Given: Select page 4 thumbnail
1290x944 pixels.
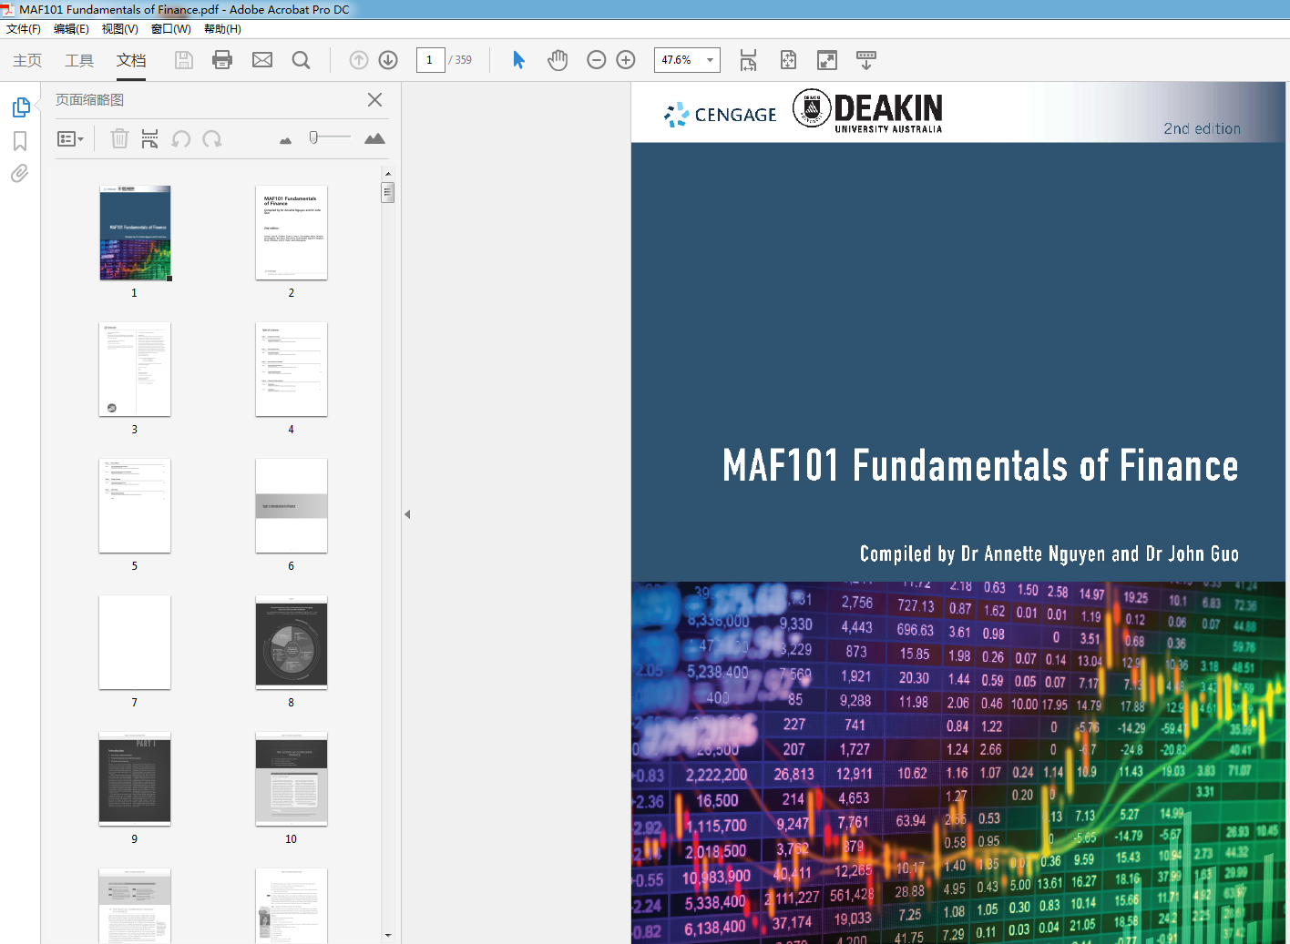Looking at the screenshot, I should pyautogui.click(x=292, y=370).
